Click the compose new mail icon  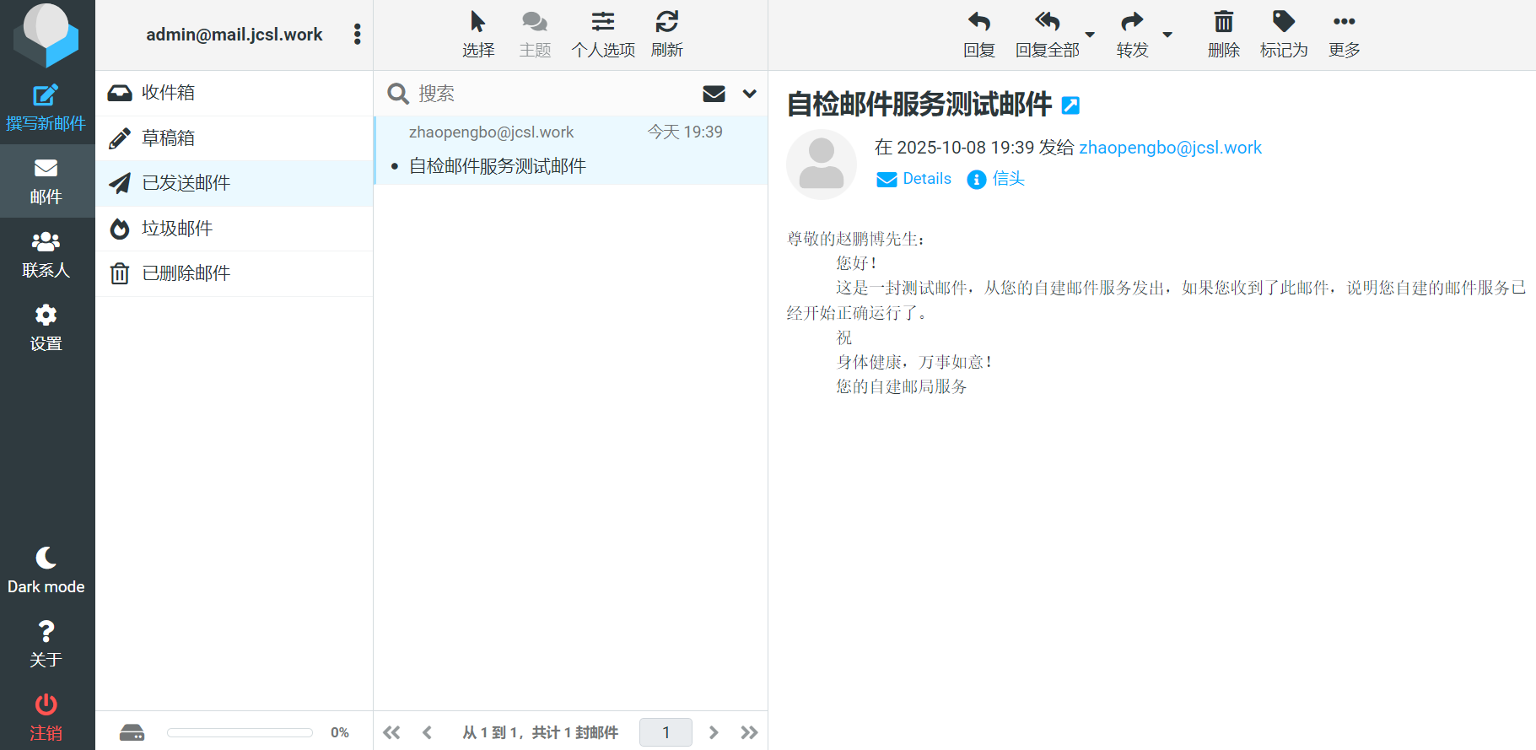click(x=46, y=96)
